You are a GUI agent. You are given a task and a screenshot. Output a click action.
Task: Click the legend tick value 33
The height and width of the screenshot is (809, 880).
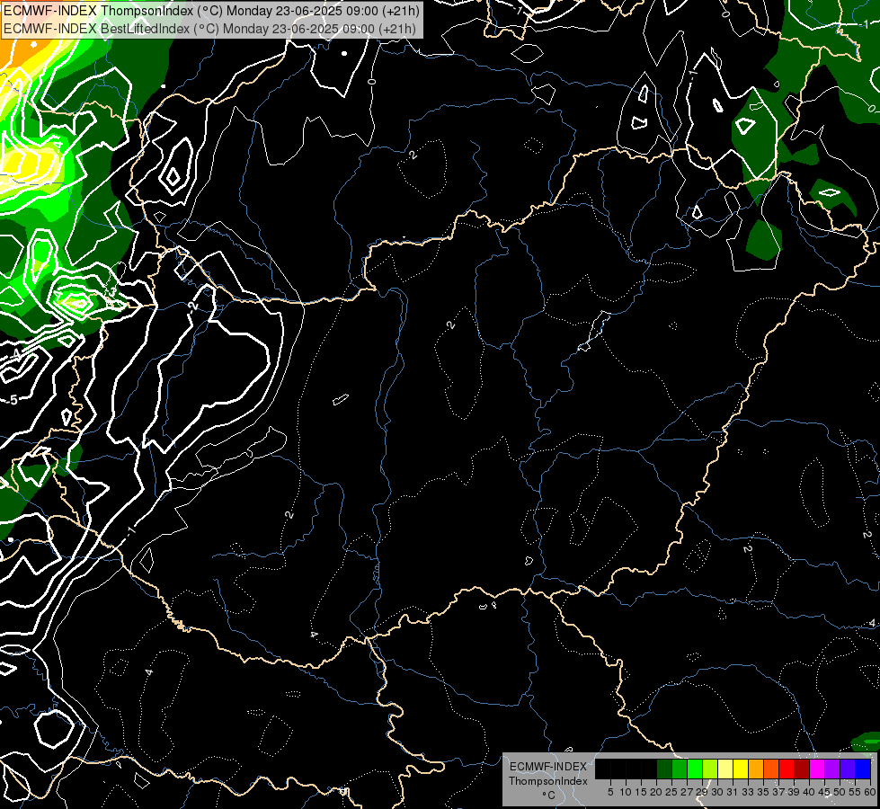[748, 792]
